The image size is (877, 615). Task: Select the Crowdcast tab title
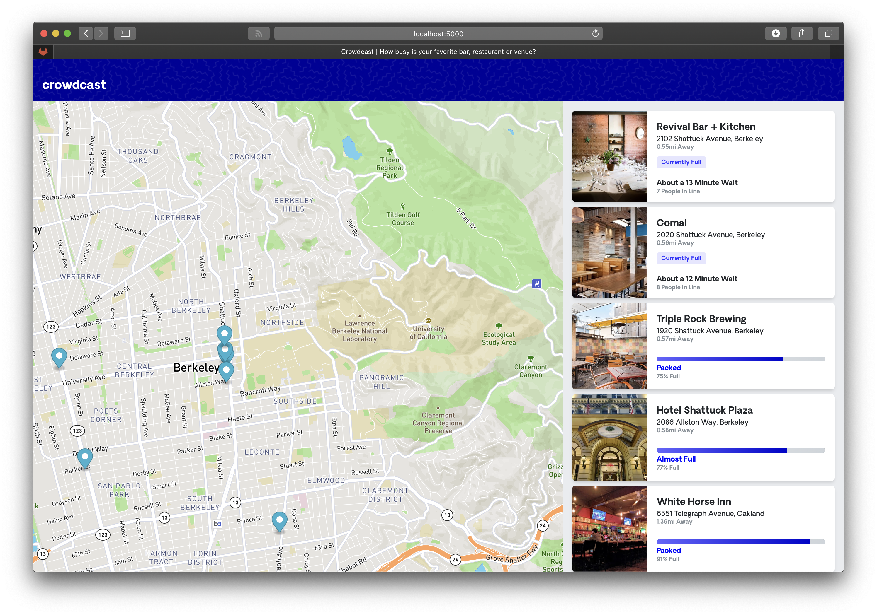click(x=438, y=52)
